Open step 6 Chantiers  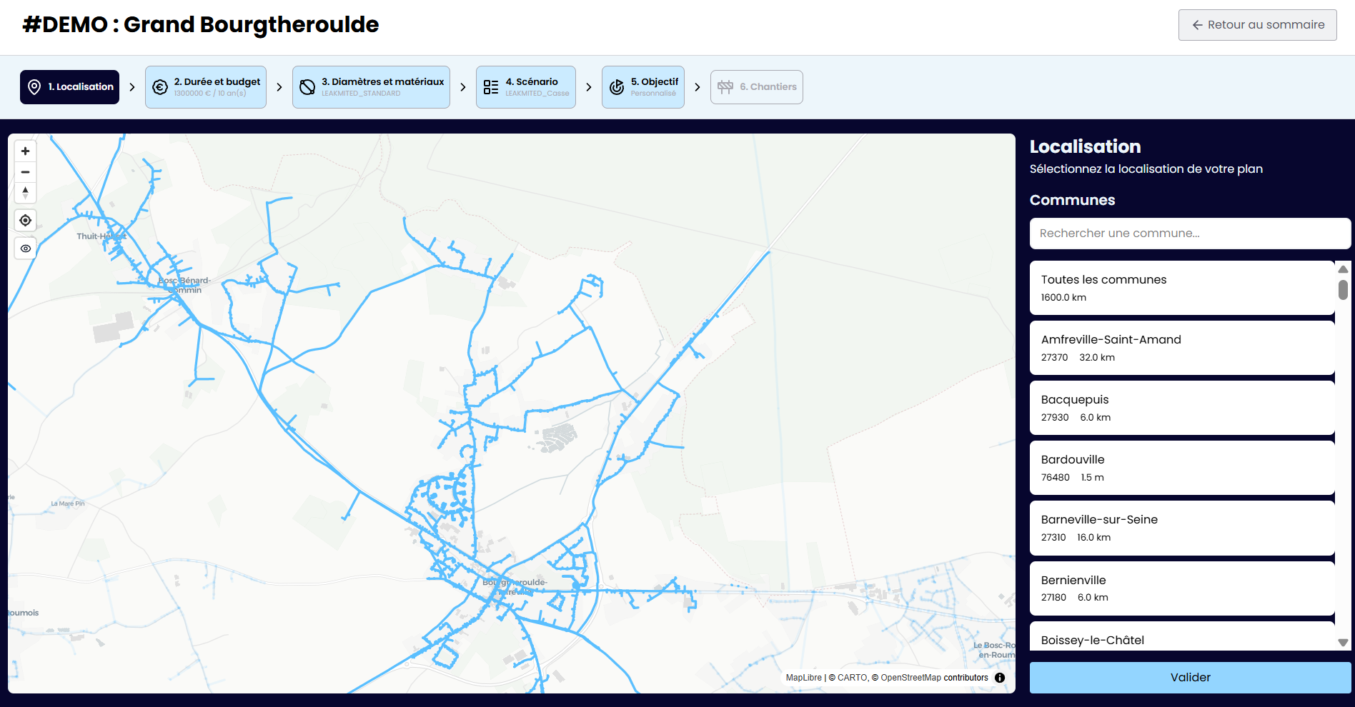point(757,87)
